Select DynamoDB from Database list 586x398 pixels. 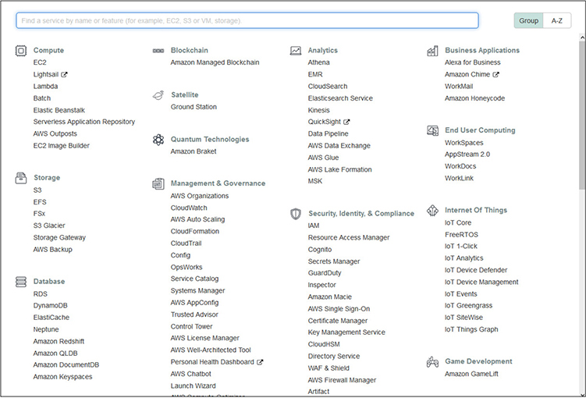pyautogui.click(x=50, y=306)
